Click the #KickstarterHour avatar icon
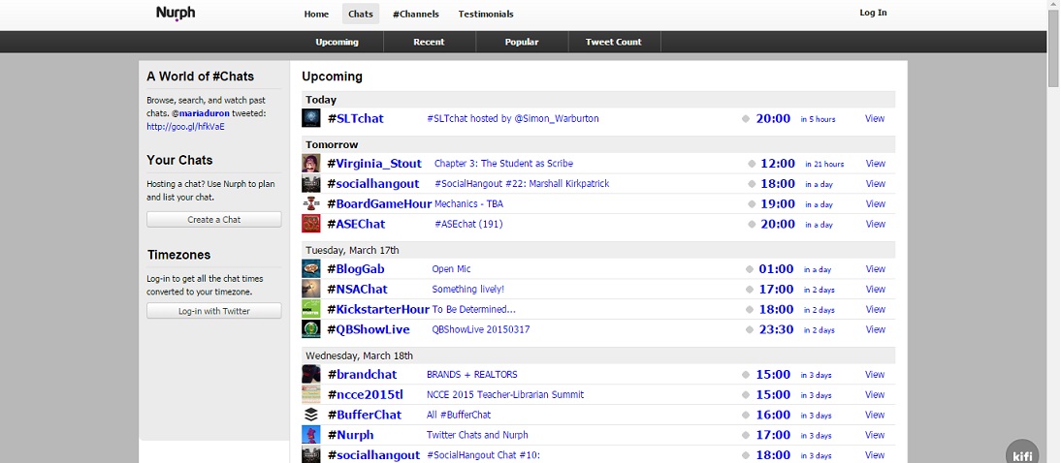Viewport: 1061px width, 463px height. coord(310,309)
